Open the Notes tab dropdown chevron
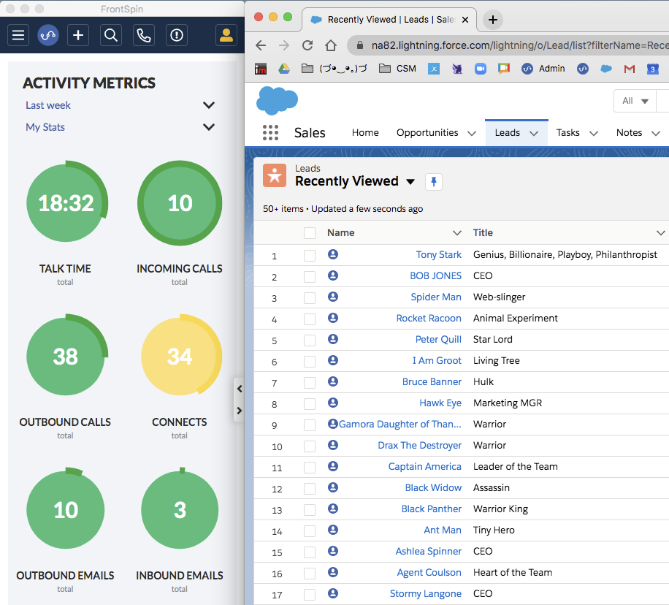This screenshot has width=669, height=605. click(x=656, y=133)
